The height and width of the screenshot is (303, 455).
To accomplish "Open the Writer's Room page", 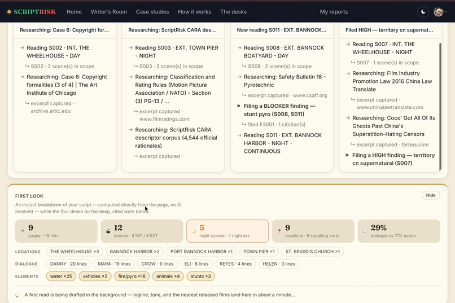I will point(109,12).
